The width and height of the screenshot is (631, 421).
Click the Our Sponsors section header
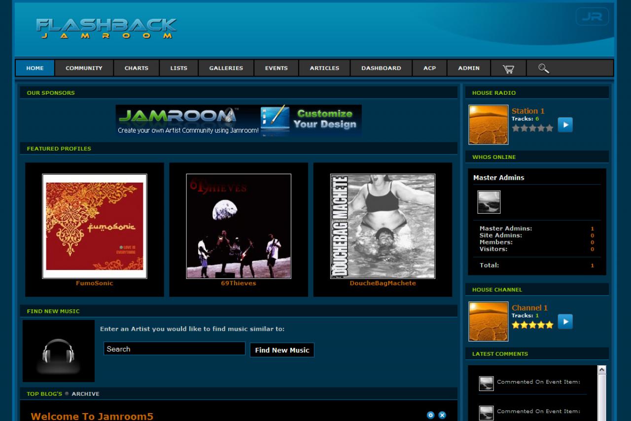coord(239,93)
